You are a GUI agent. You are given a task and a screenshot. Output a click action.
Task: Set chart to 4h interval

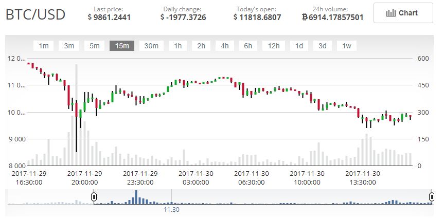(x=225, y=46)
